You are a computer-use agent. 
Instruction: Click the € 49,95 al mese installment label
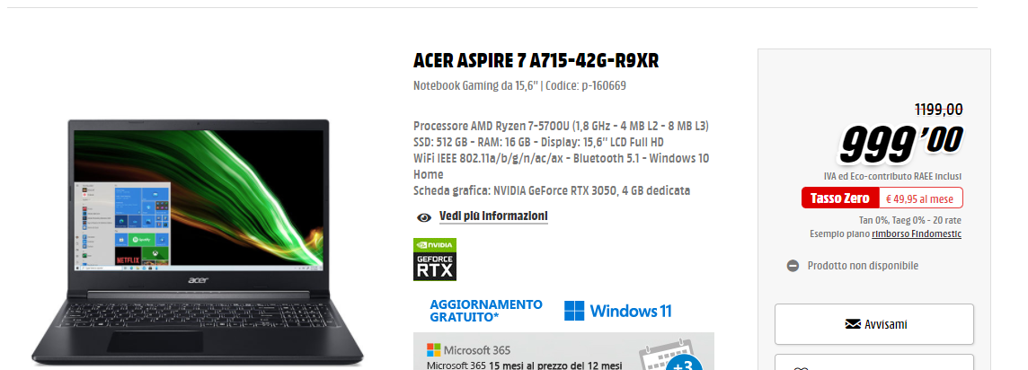click(x=920, y=198)
